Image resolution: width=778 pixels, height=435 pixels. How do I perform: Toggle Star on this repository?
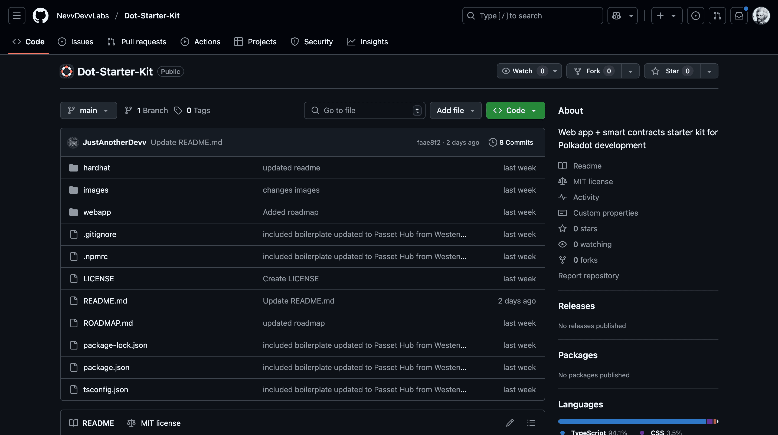(x=672, y=71)
